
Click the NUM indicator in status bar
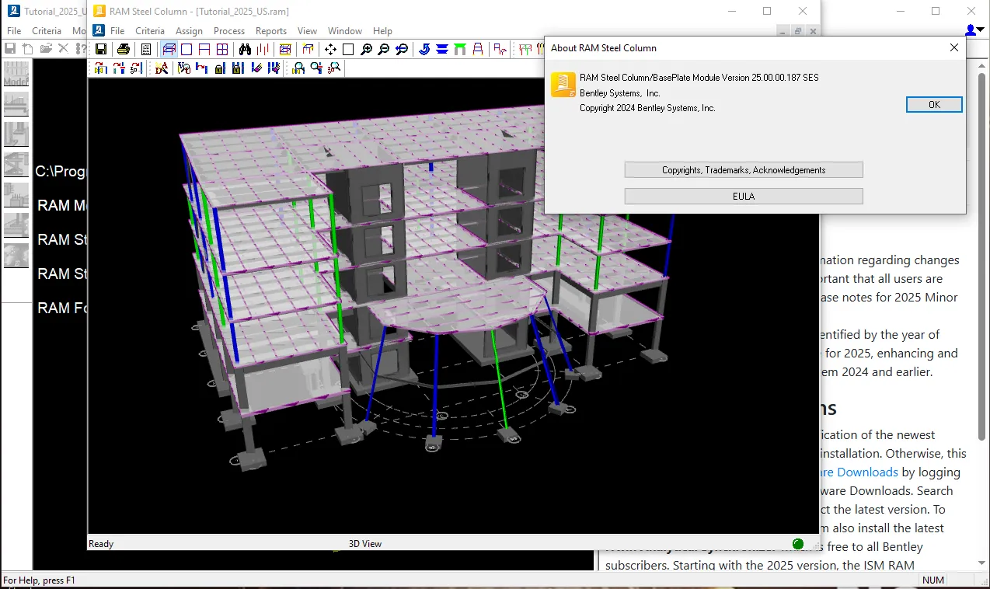[x=933, y=580]
